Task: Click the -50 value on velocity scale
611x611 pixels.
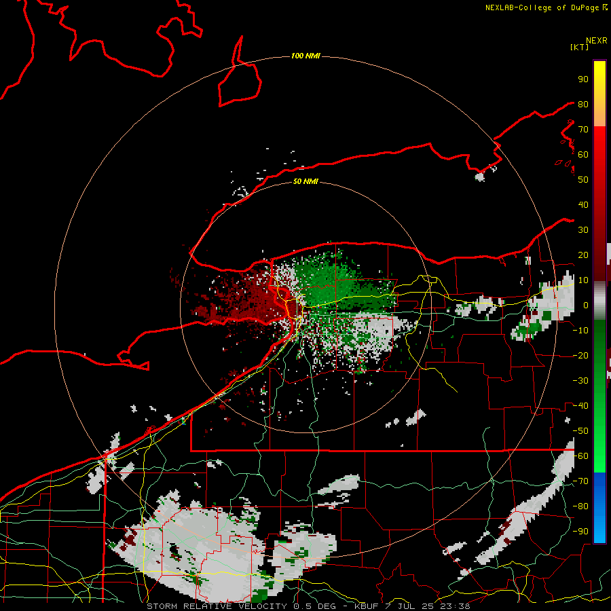Action: point(580,431)
